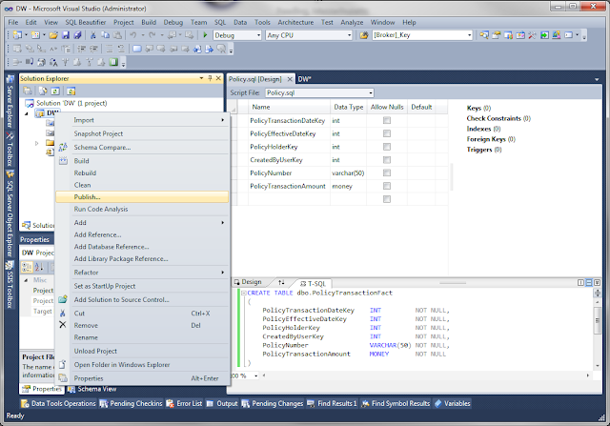Click Rebuild in the context menu
Screen dimensions: 610x426
pos(142,173)
